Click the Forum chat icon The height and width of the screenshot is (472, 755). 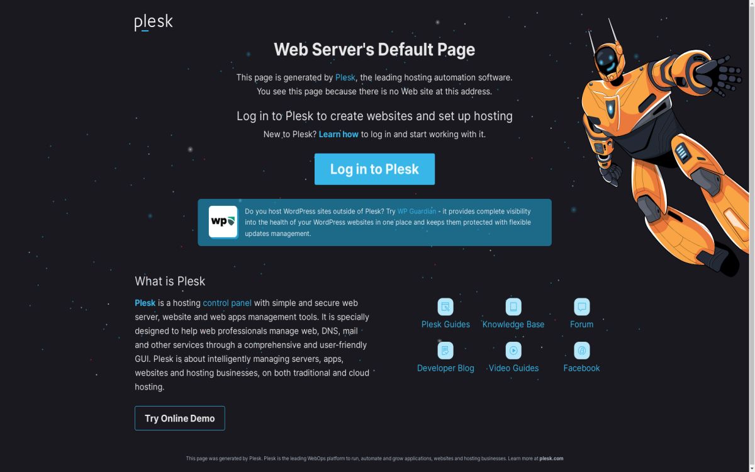click(x=581, y=306)
